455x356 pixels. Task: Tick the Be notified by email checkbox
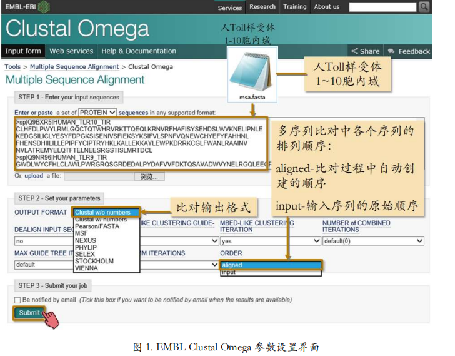pyautogui.click(x=17, y=300)
